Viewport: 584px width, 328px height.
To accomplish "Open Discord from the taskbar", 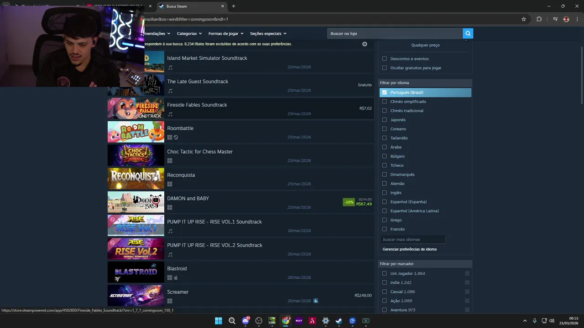I will pos(245,321).
